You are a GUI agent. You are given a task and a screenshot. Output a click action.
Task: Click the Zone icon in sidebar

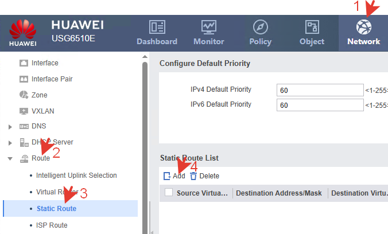coord(24,95)
